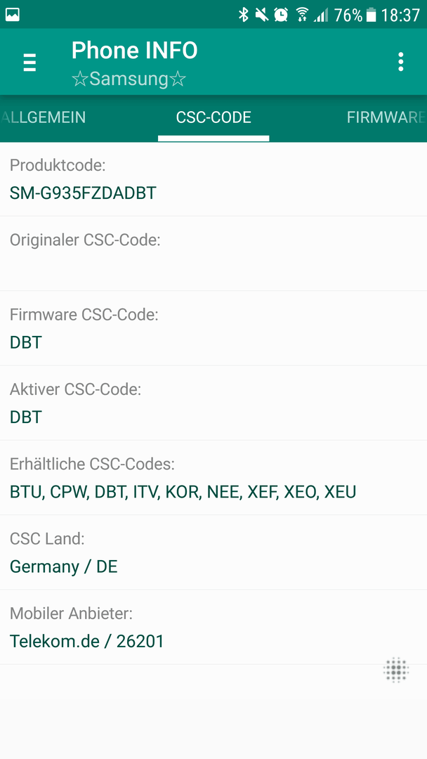The height and width of the screenshot is (759, 427).
Task: Tap the muted sound status icon
Action: (x=262, y=15)
